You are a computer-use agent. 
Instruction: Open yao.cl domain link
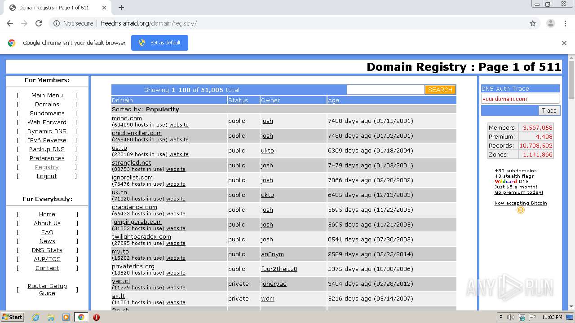tap(120, 281)
